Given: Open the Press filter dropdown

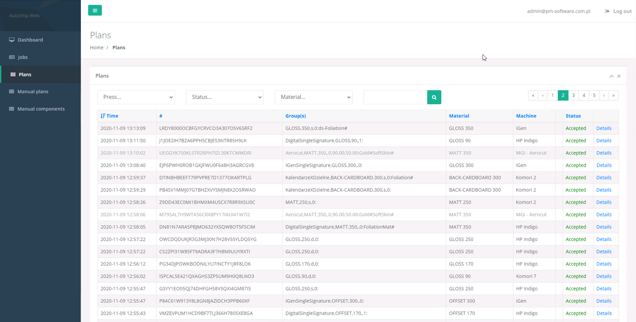Looking at the screenshot, I should pyautogui.click(x=136, y=97).
